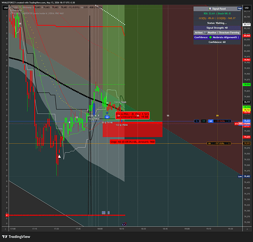Click the black 79,777 price label

247,102
